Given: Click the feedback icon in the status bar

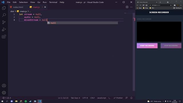Looking at the screenshot, I should point(126,98).
